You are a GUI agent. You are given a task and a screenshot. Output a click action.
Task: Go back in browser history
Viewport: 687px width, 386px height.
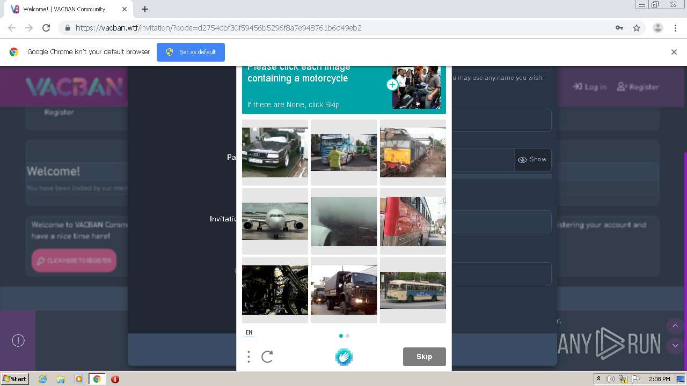point(12,28)
